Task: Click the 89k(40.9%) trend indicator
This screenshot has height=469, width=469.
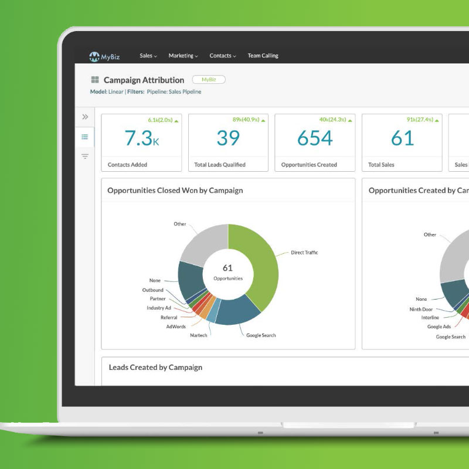Action: pyautogui.click(x=249, y=120)
